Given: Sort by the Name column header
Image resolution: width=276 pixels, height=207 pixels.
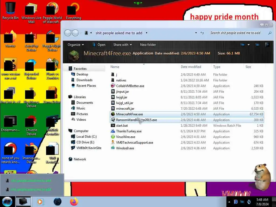Looking at the screenshot, I should coord(115,67).
